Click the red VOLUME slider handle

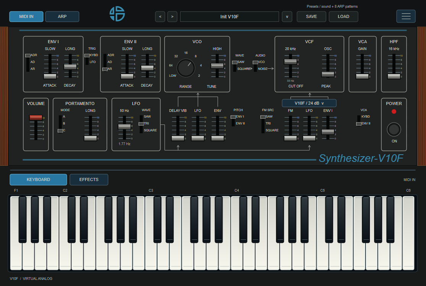click(36, 118)
